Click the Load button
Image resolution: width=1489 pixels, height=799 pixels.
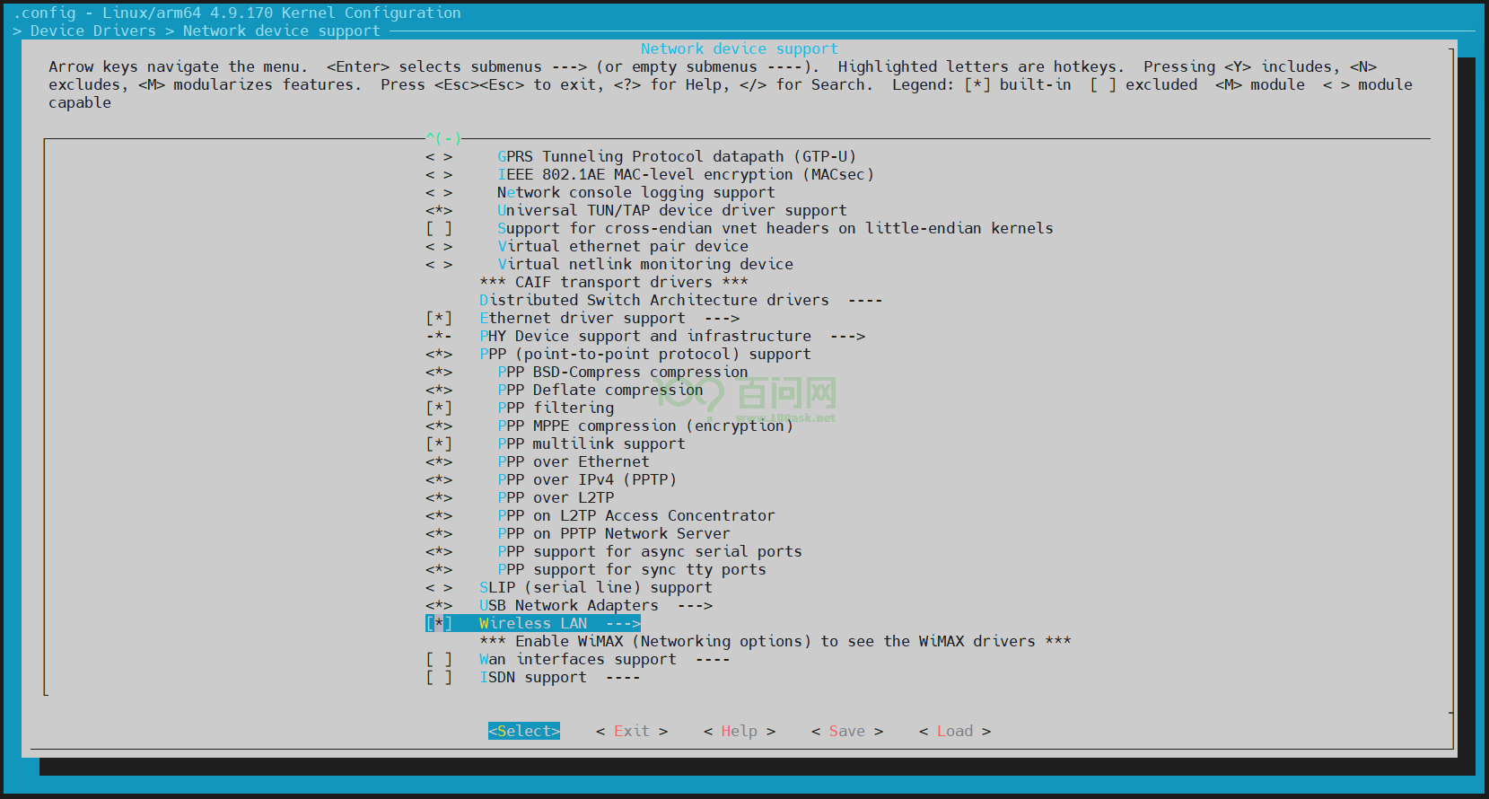coord(954,731)
